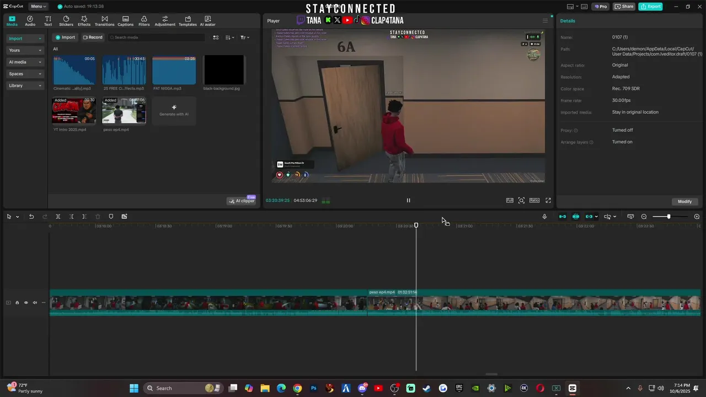Open the Effects tab
The width and height of the screenshot is (706, 397).
84,21
